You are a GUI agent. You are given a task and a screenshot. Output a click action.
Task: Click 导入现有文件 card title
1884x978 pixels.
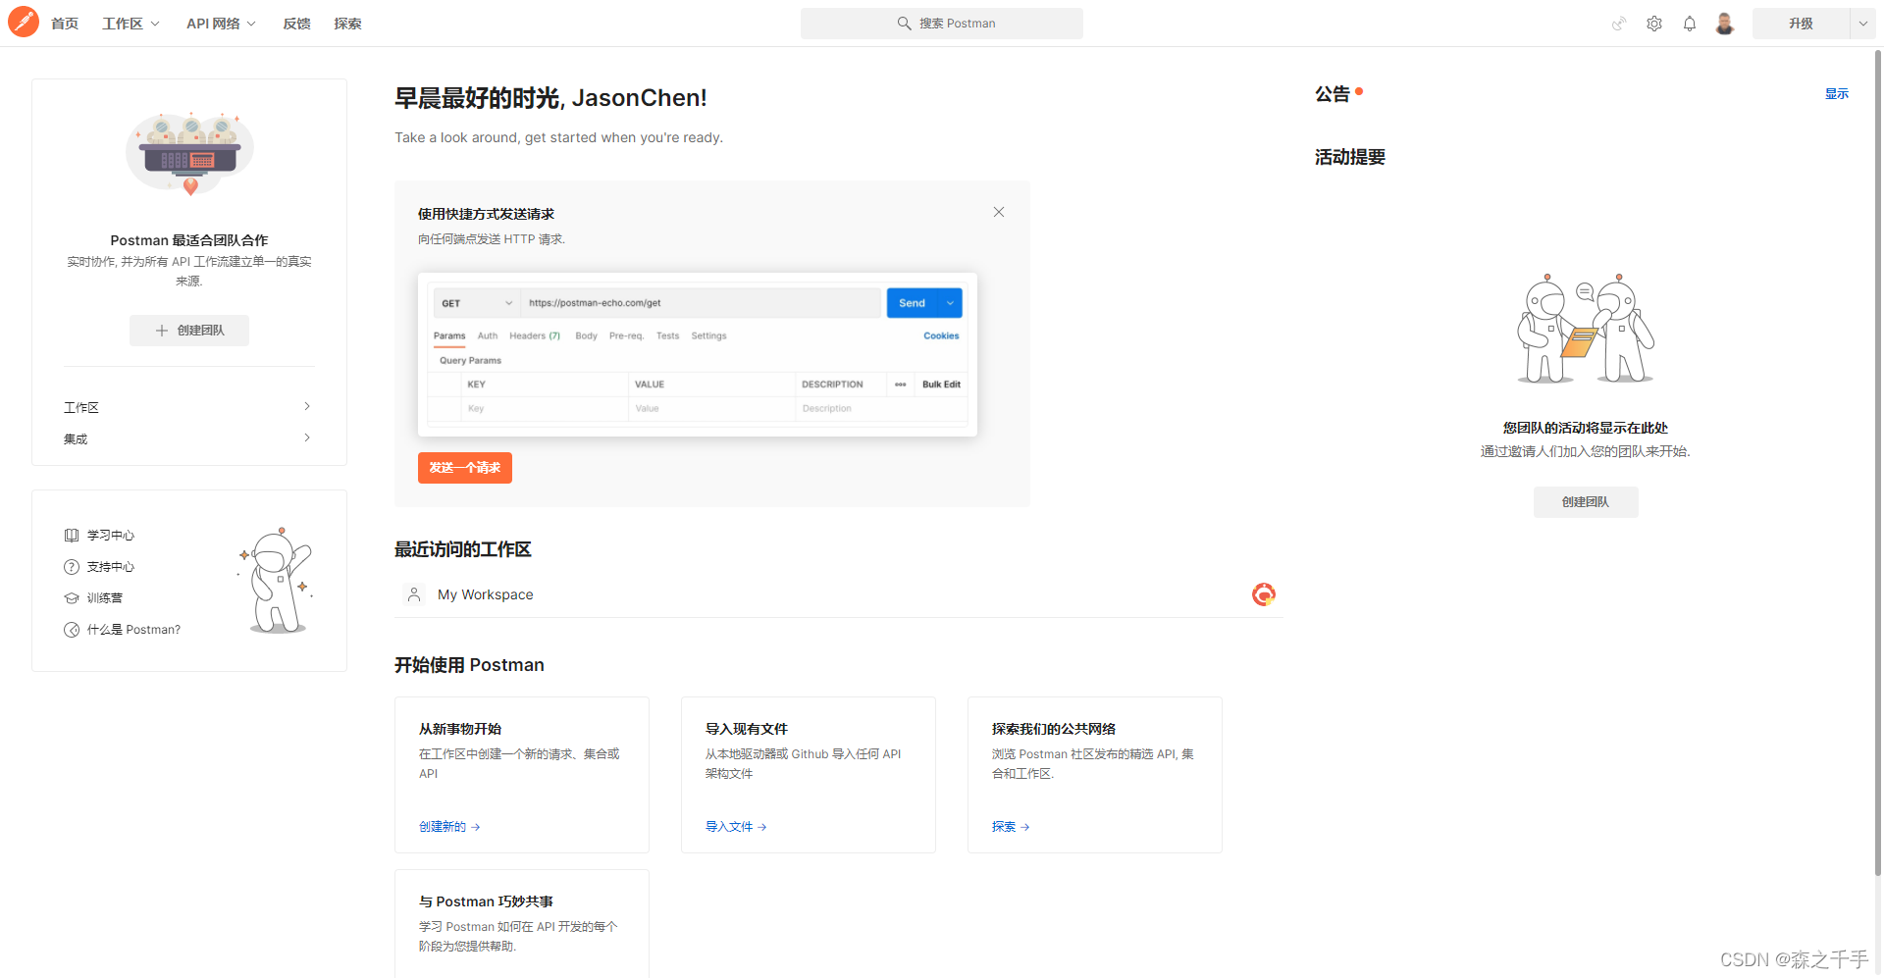747,729
